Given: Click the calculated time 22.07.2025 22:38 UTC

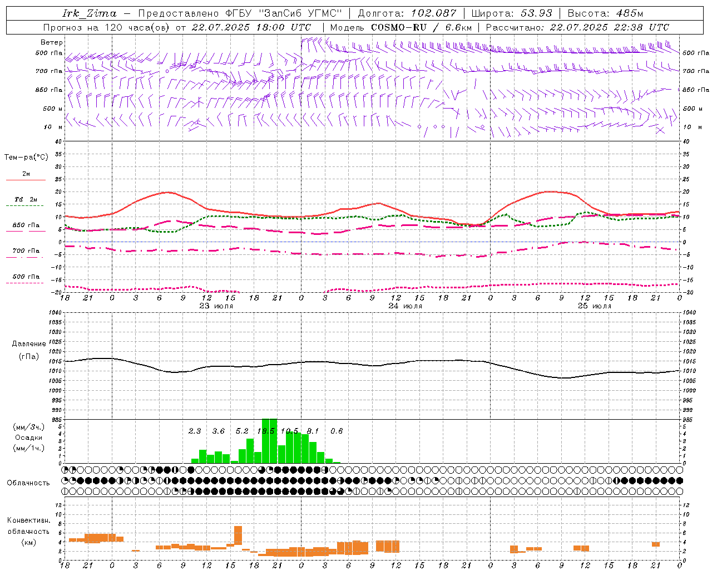Looking at the screenshot, I should (610, 27).
